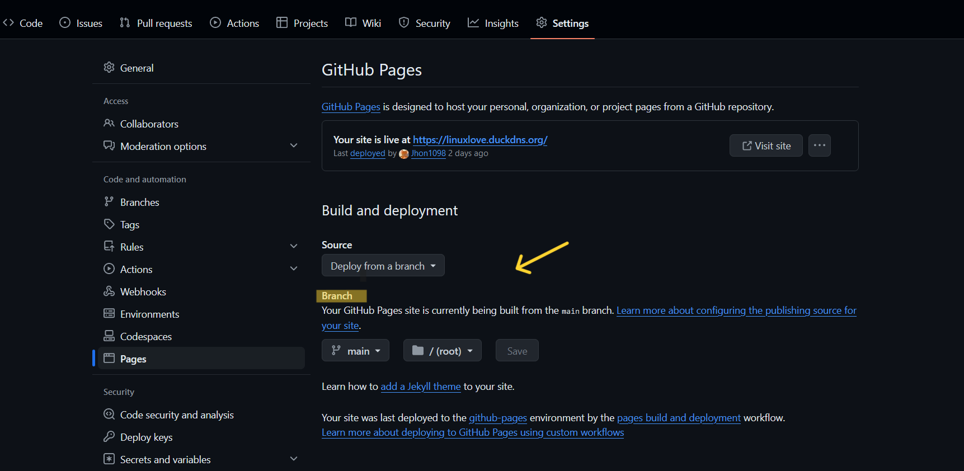Go to Pull requests tab
The height and width of the screenshot is (471, 964).
(156, 23)
